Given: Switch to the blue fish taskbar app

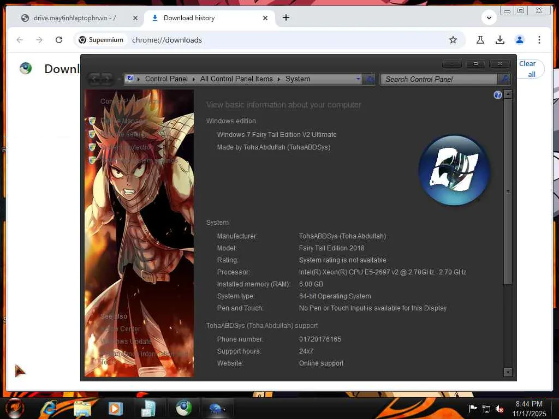Looking at the screenshot, I should coord(217,408).
